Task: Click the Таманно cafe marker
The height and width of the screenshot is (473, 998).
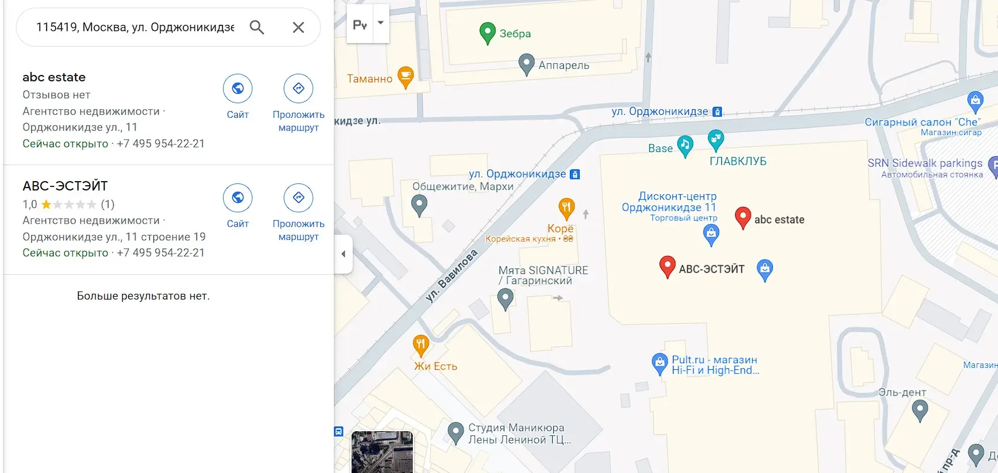Action: tap(405, 77)
